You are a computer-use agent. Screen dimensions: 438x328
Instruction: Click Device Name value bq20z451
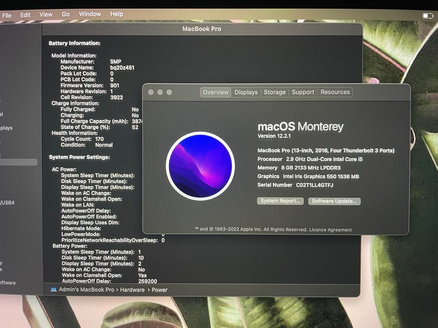point(122,67)
